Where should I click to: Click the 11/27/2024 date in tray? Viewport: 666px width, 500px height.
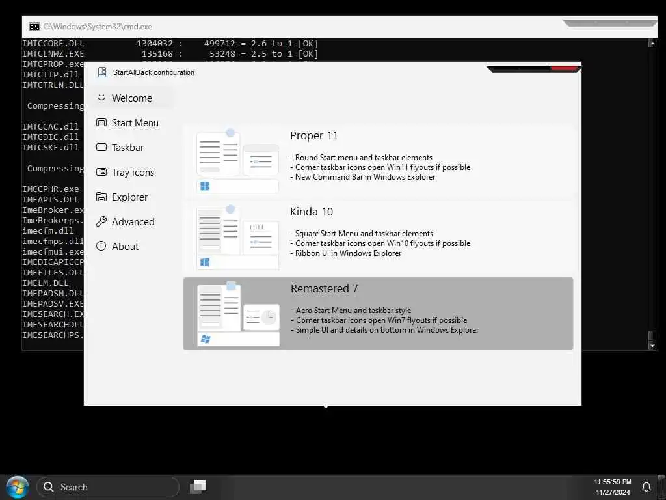click(613, 492)
